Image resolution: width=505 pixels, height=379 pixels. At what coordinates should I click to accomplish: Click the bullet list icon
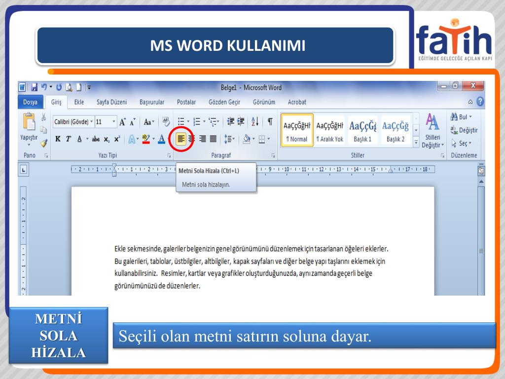[x=181, y=121]
